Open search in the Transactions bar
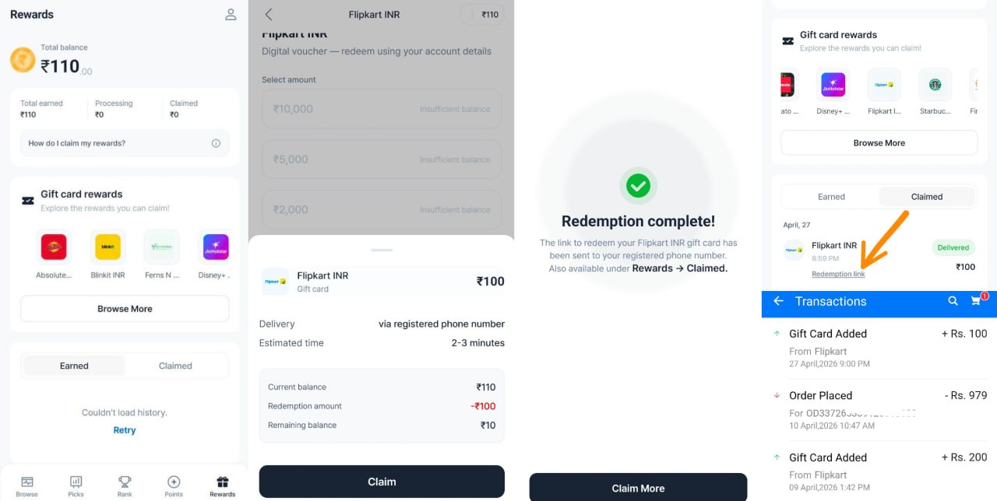This screenshot has width=997, height=501. pos(953,302)
